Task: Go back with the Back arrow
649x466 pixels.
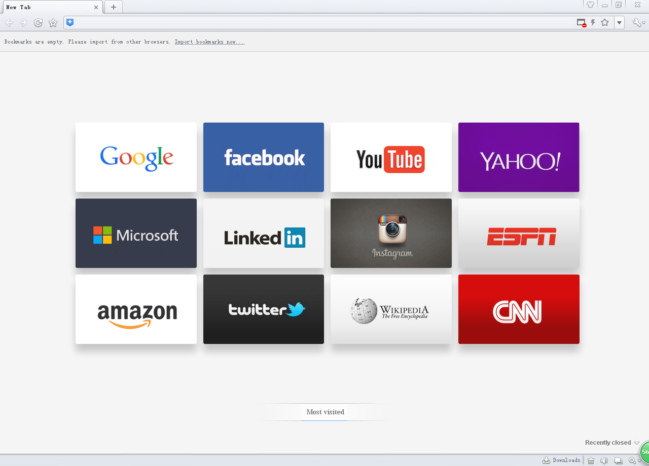Action: click(9, 23)
